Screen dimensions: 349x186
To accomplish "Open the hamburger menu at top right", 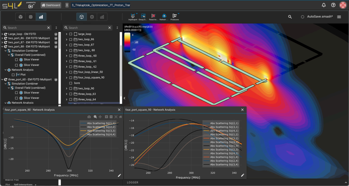I will tap(339, 17).
